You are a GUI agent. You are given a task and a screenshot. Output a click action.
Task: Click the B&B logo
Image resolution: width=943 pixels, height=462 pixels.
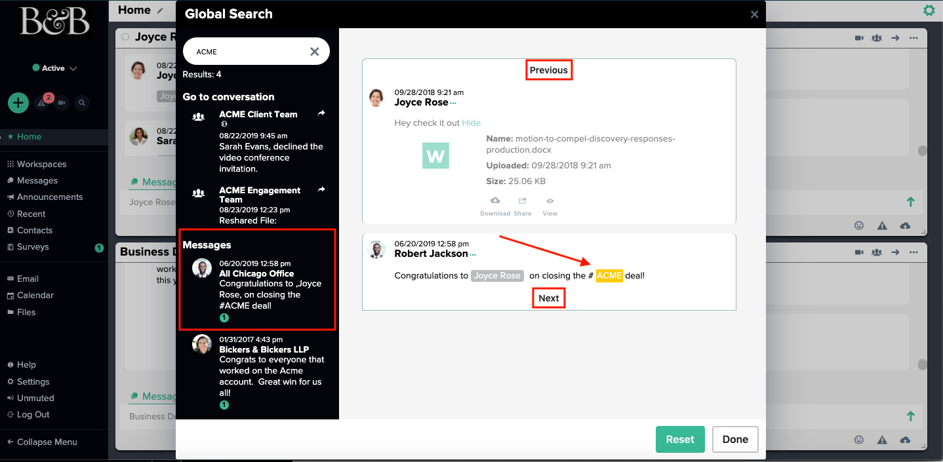[x=54, y=22]
